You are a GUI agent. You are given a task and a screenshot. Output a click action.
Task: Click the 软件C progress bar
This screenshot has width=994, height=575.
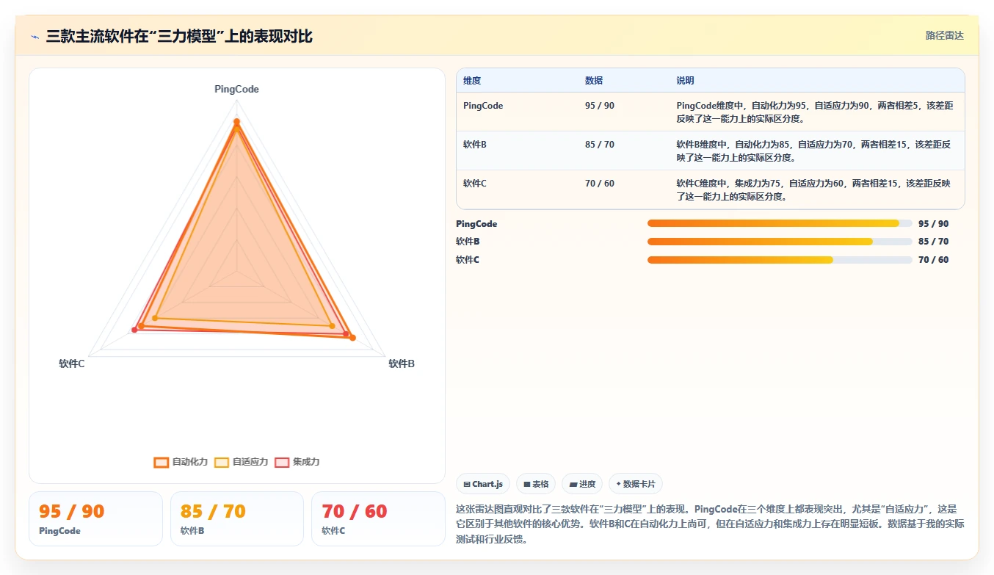tap(780, 260)
